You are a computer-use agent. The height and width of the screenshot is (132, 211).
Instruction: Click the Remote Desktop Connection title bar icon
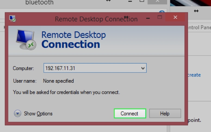[x=13, y=18]
